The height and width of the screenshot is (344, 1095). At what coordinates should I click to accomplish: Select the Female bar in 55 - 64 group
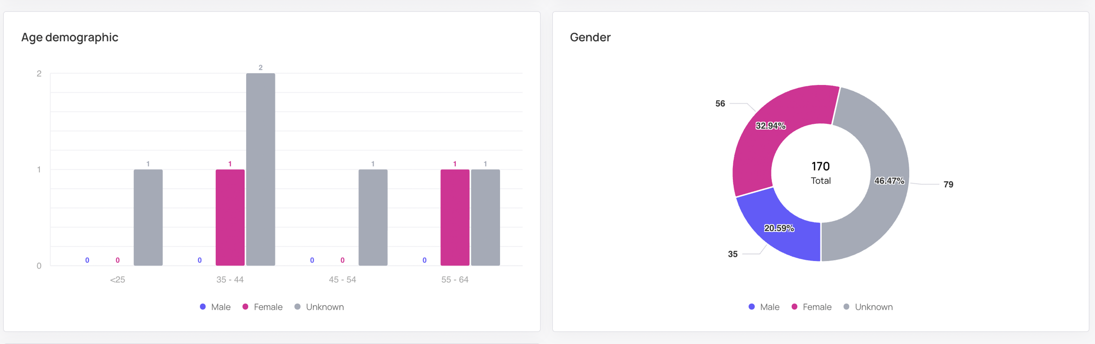455,217
